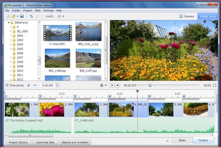This screenshot has height=148, width=221.
Task: Open the slide list options menu icon
Action: tap(102, 85)
